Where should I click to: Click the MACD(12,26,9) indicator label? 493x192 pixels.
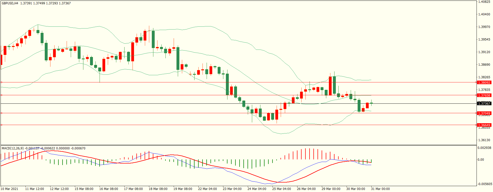(x=13, y=148)
